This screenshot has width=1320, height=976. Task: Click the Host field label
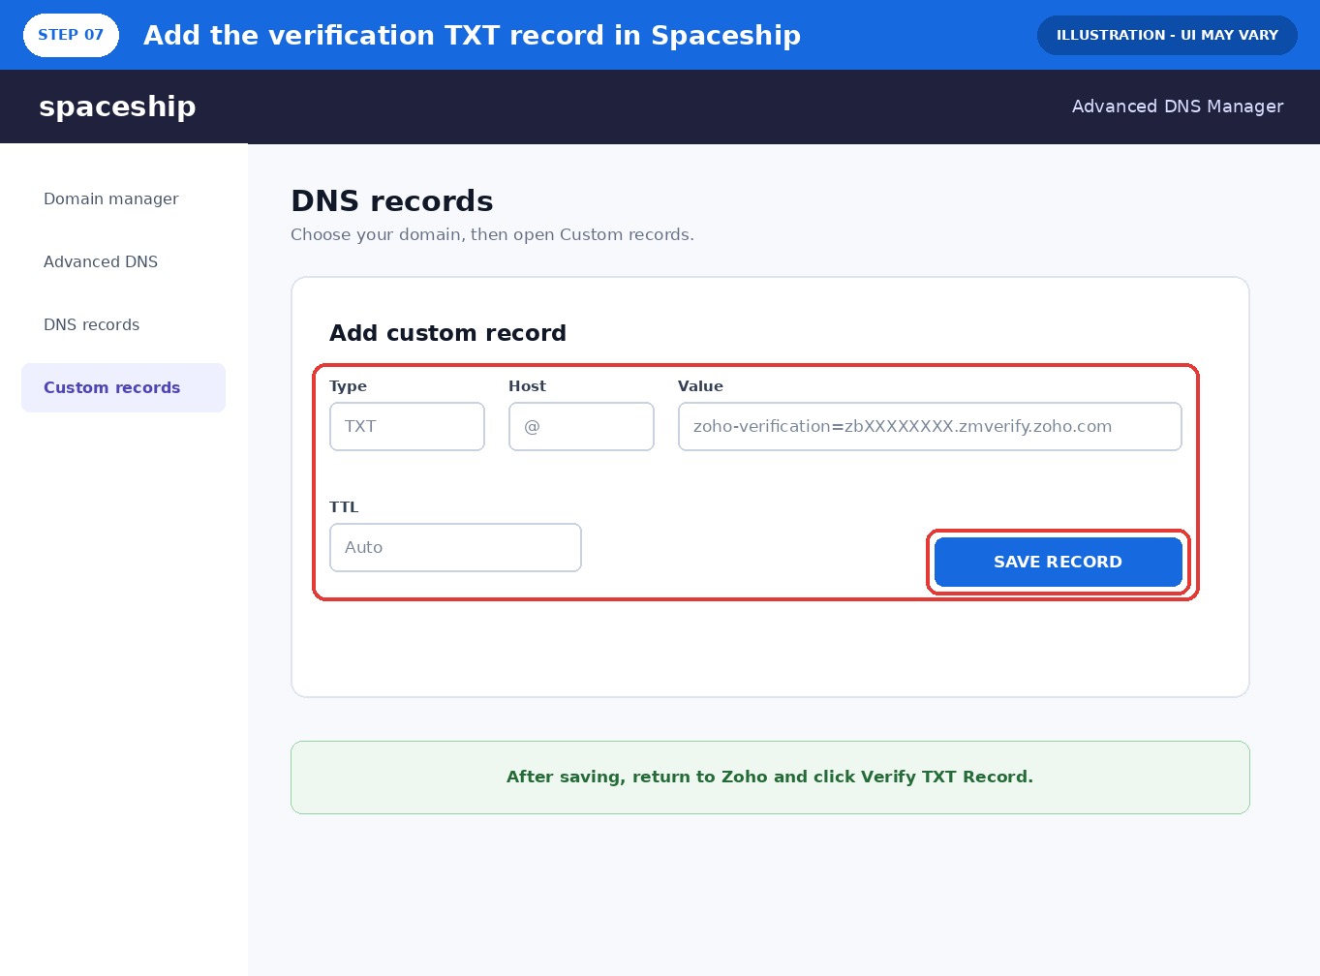click(x=527, y=385)
